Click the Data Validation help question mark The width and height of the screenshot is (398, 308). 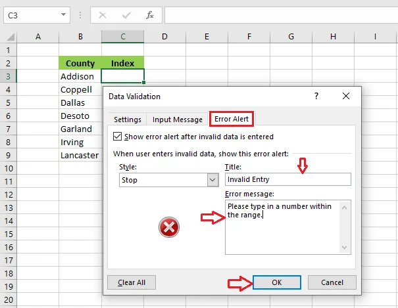[x=316, y=96]
